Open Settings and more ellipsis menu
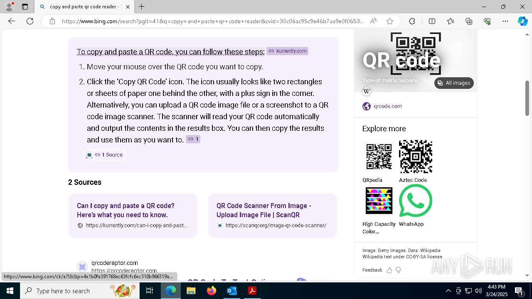The width and height of the screenshot is (532, 299). (x=505, y=21)
